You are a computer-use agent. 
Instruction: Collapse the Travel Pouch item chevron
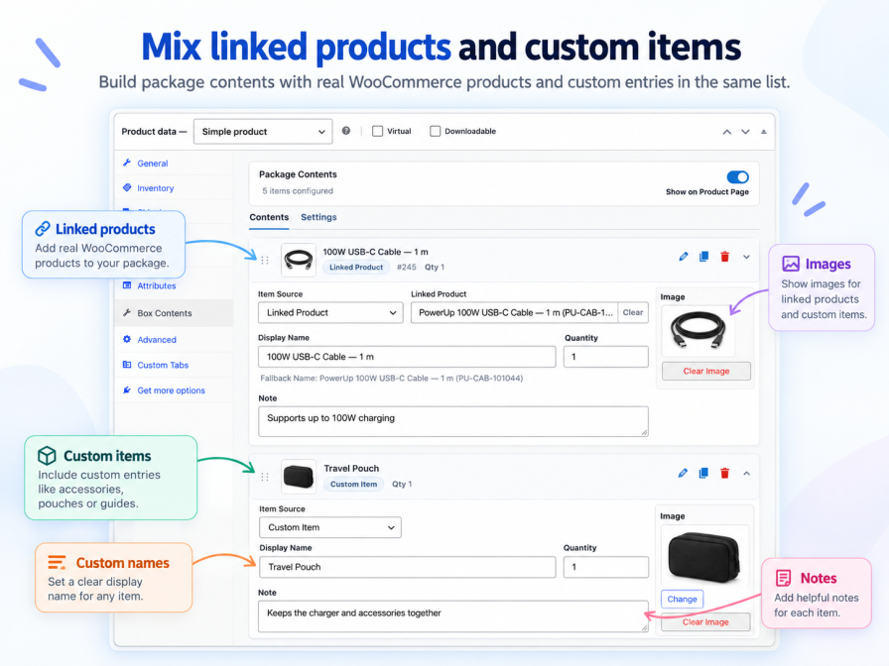pos(747,473)
